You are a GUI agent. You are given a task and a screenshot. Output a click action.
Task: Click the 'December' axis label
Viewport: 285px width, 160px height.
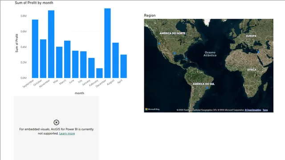pyautogui.click(x=101, y=84)
